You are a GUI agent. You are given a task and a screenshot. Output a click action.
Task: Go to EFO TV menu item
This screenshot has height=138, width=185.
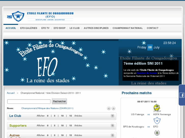click(x=45, y=28)
